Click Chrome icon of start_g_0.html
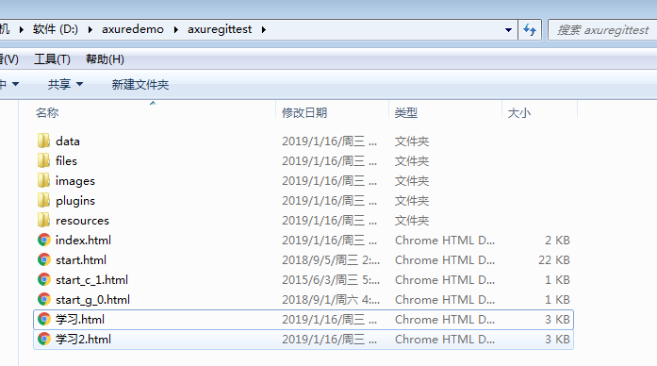The image size is (657, 366). pyautogui.click(x=44, y=299)
